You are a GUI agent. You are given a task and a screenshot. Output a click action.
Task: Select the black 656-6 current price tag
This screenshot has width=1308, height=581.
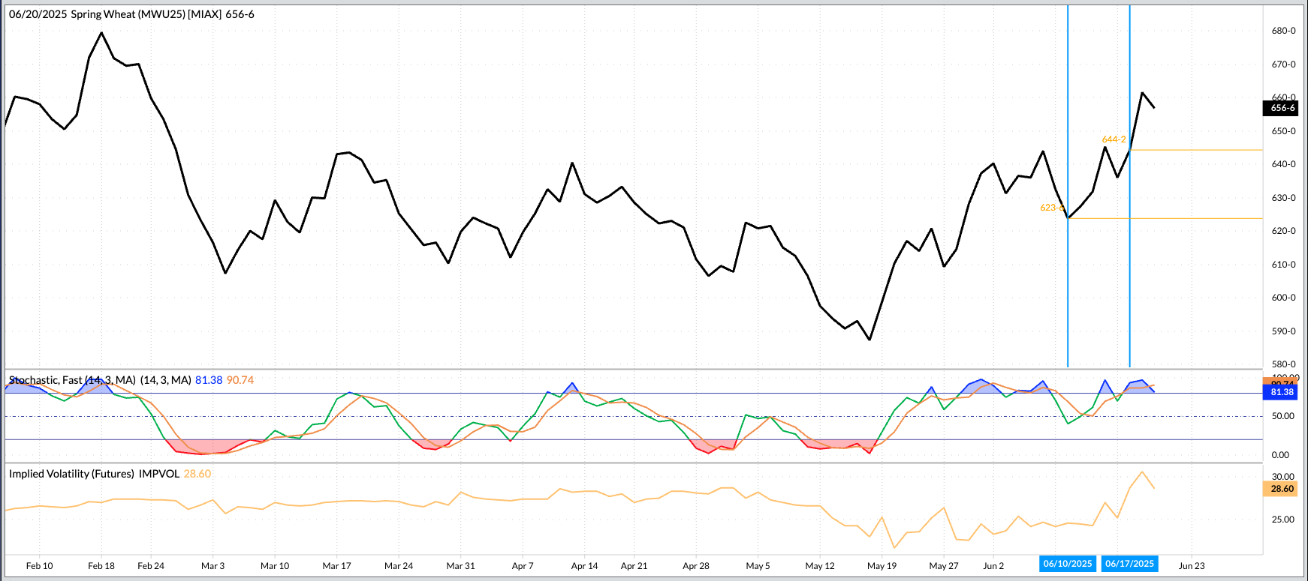[1282, 108]
